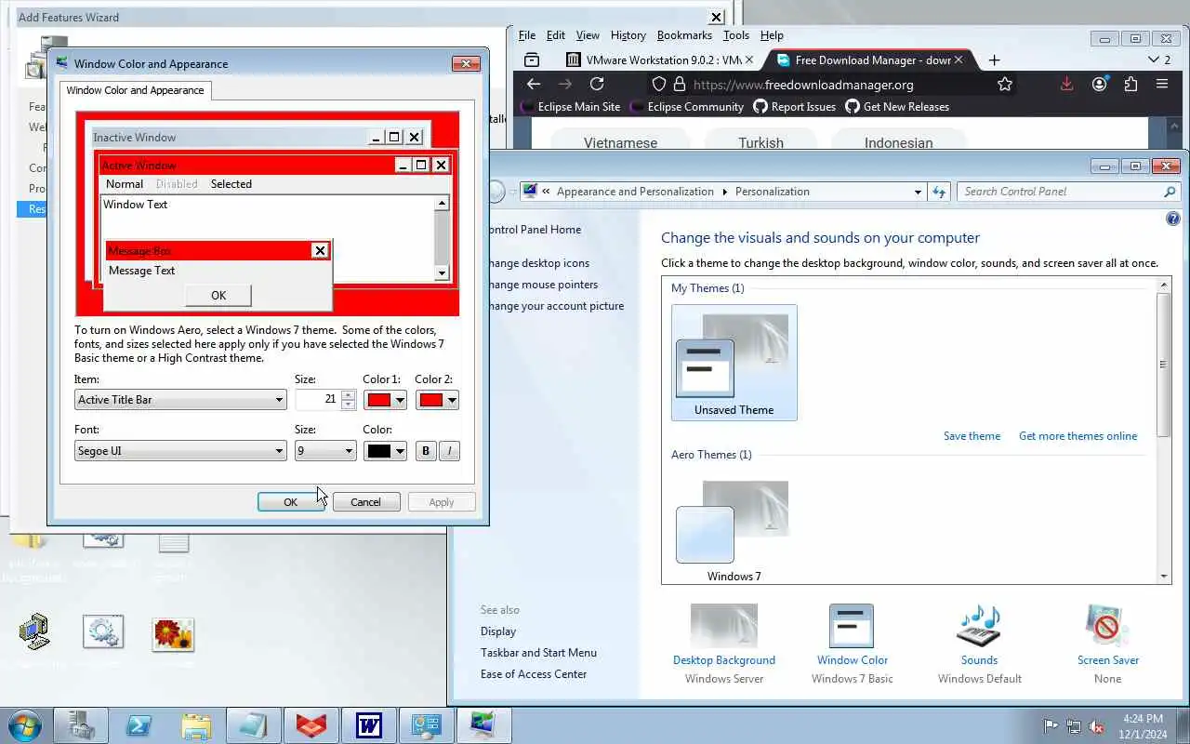
Task: Toggle bold font button B
Action: (426, 451)
